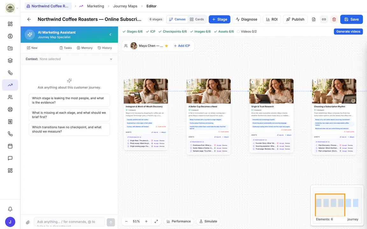The width and height of the screenshot is (367, 229).
Task: Select 'Instagram & Word-of-Mouth Discovery' stage card
Action: coord(146,114)
